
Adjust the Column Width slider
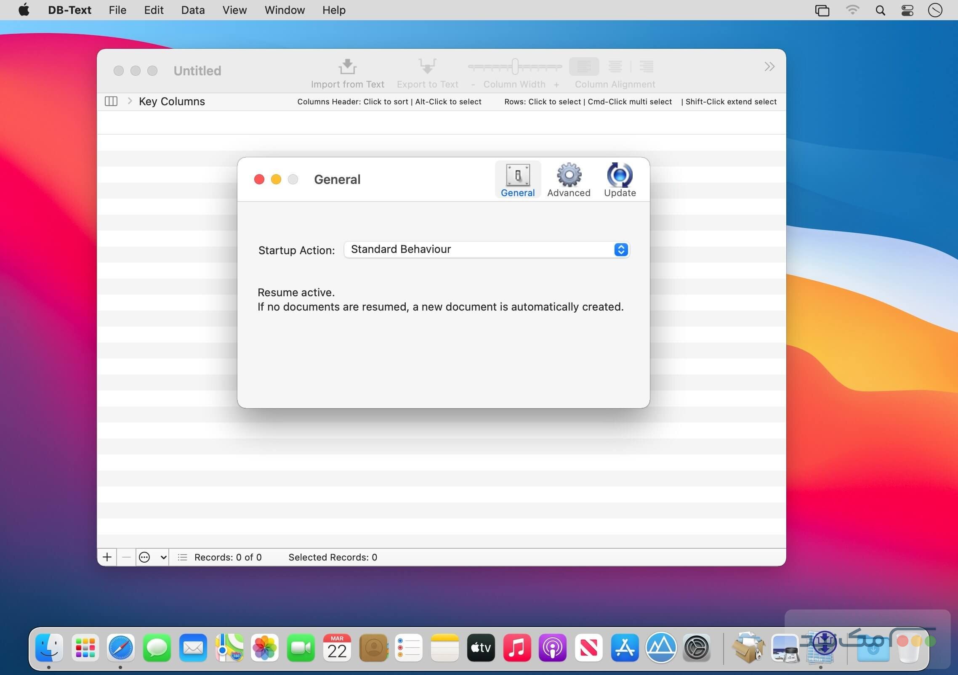(514, 66)
